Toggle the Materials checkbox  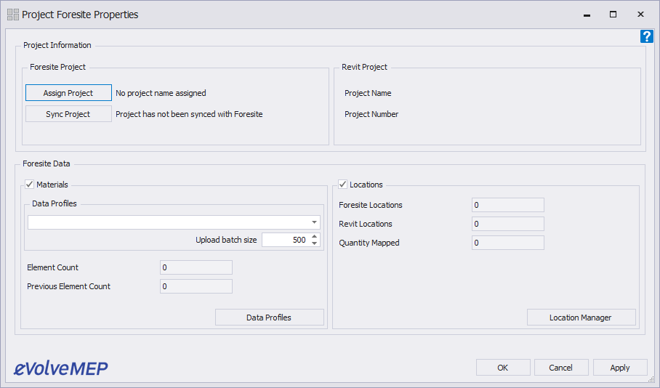point(30,185)
